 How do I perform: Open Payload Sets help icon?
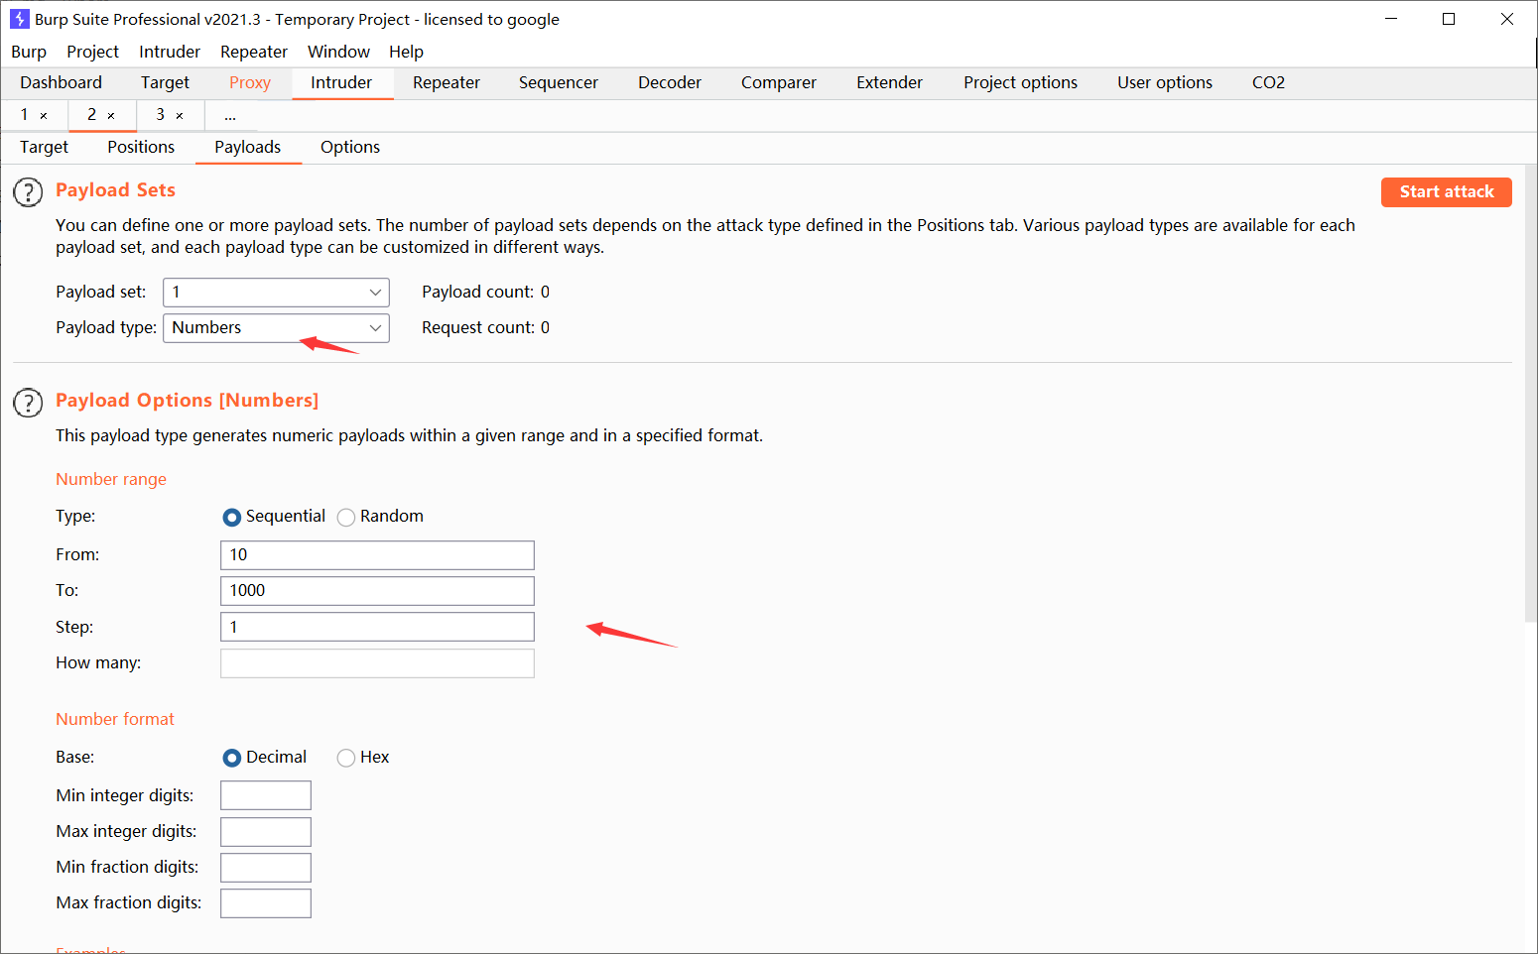point(28,192)
